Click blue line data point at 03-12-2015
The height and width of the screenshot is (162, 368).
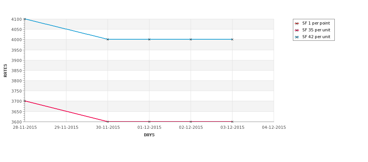pyautogui.click(x=233, y=39)
